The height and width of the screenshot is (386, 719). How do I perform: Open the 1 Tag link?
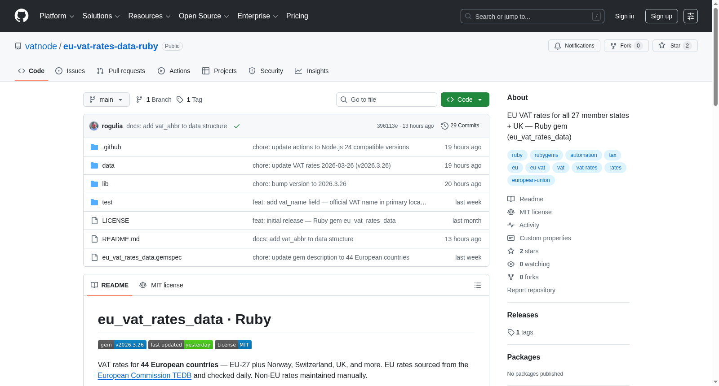[x=189, y=100]
